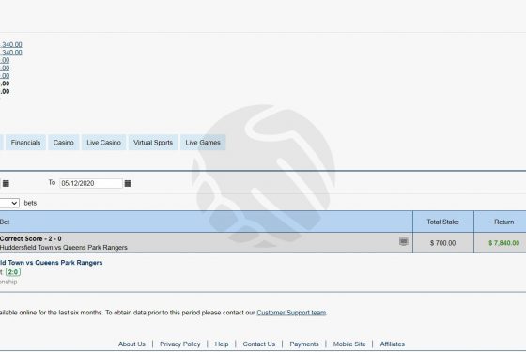Click the bet slip details icon in the Correct Score row

click(x=404, y=242)
